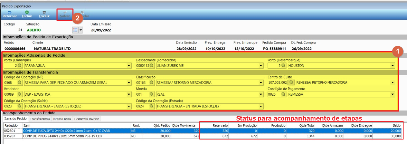This screenshot has height=144, width=407.
Task: Open the Comercial Invoice tab
Action: point(86,119)
